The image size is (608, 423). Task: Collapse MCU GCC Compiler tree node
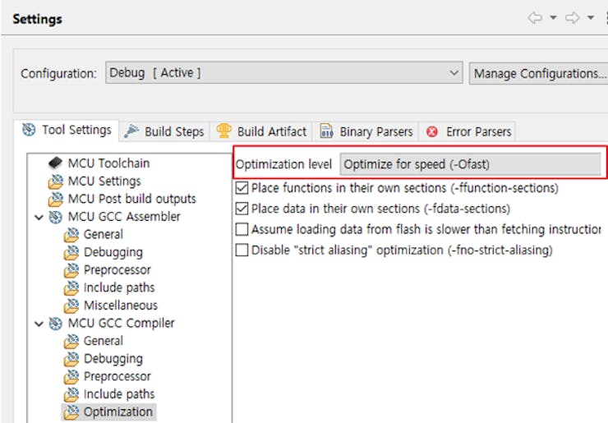(39, 324)
